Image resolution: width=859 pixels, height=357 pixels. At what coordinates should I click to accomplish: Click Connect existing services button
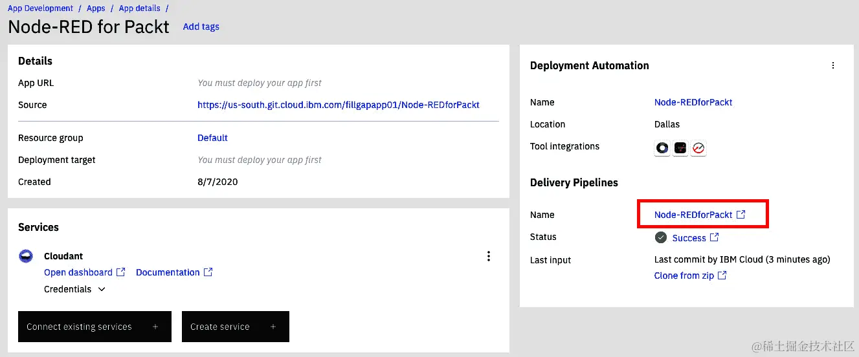(95, 327)
